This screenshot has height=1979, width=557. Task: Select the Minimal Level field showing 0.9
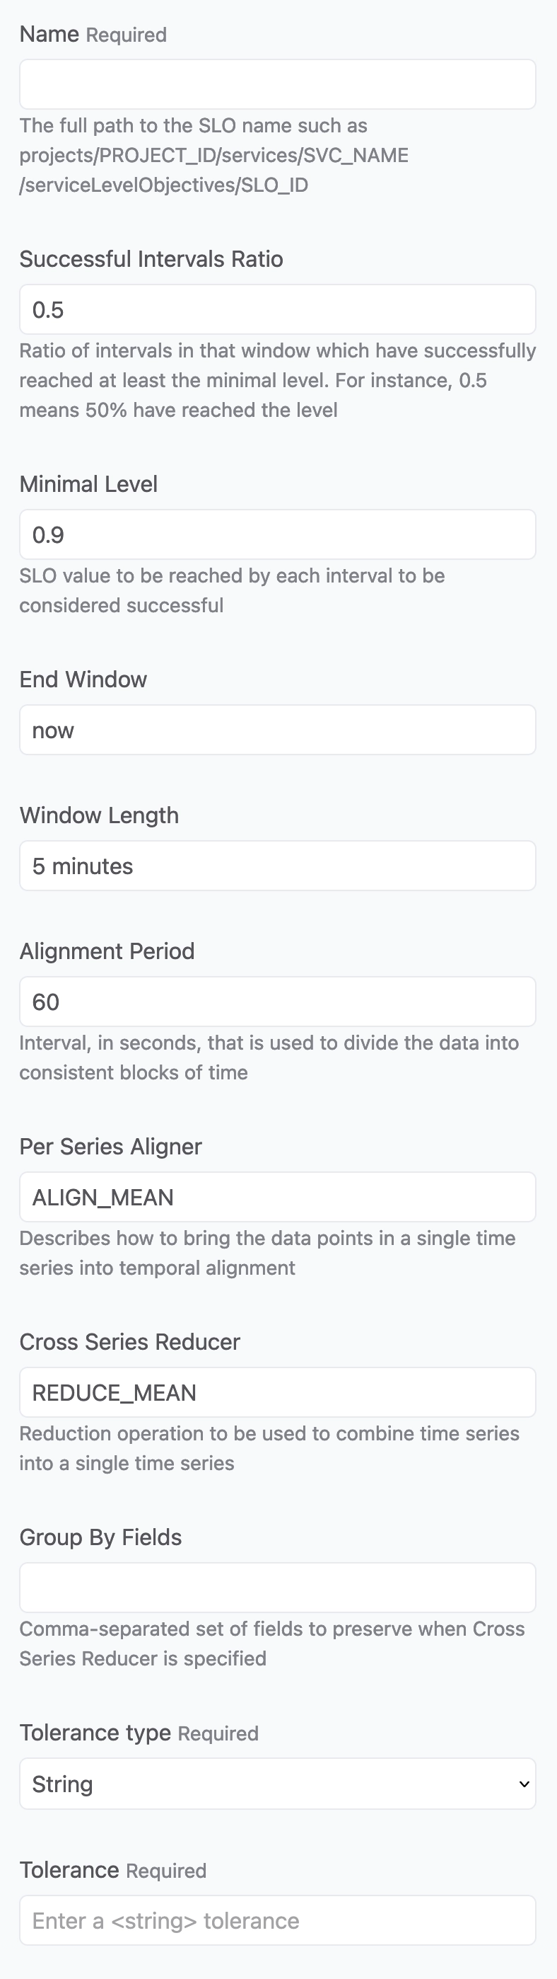(278, 534)
